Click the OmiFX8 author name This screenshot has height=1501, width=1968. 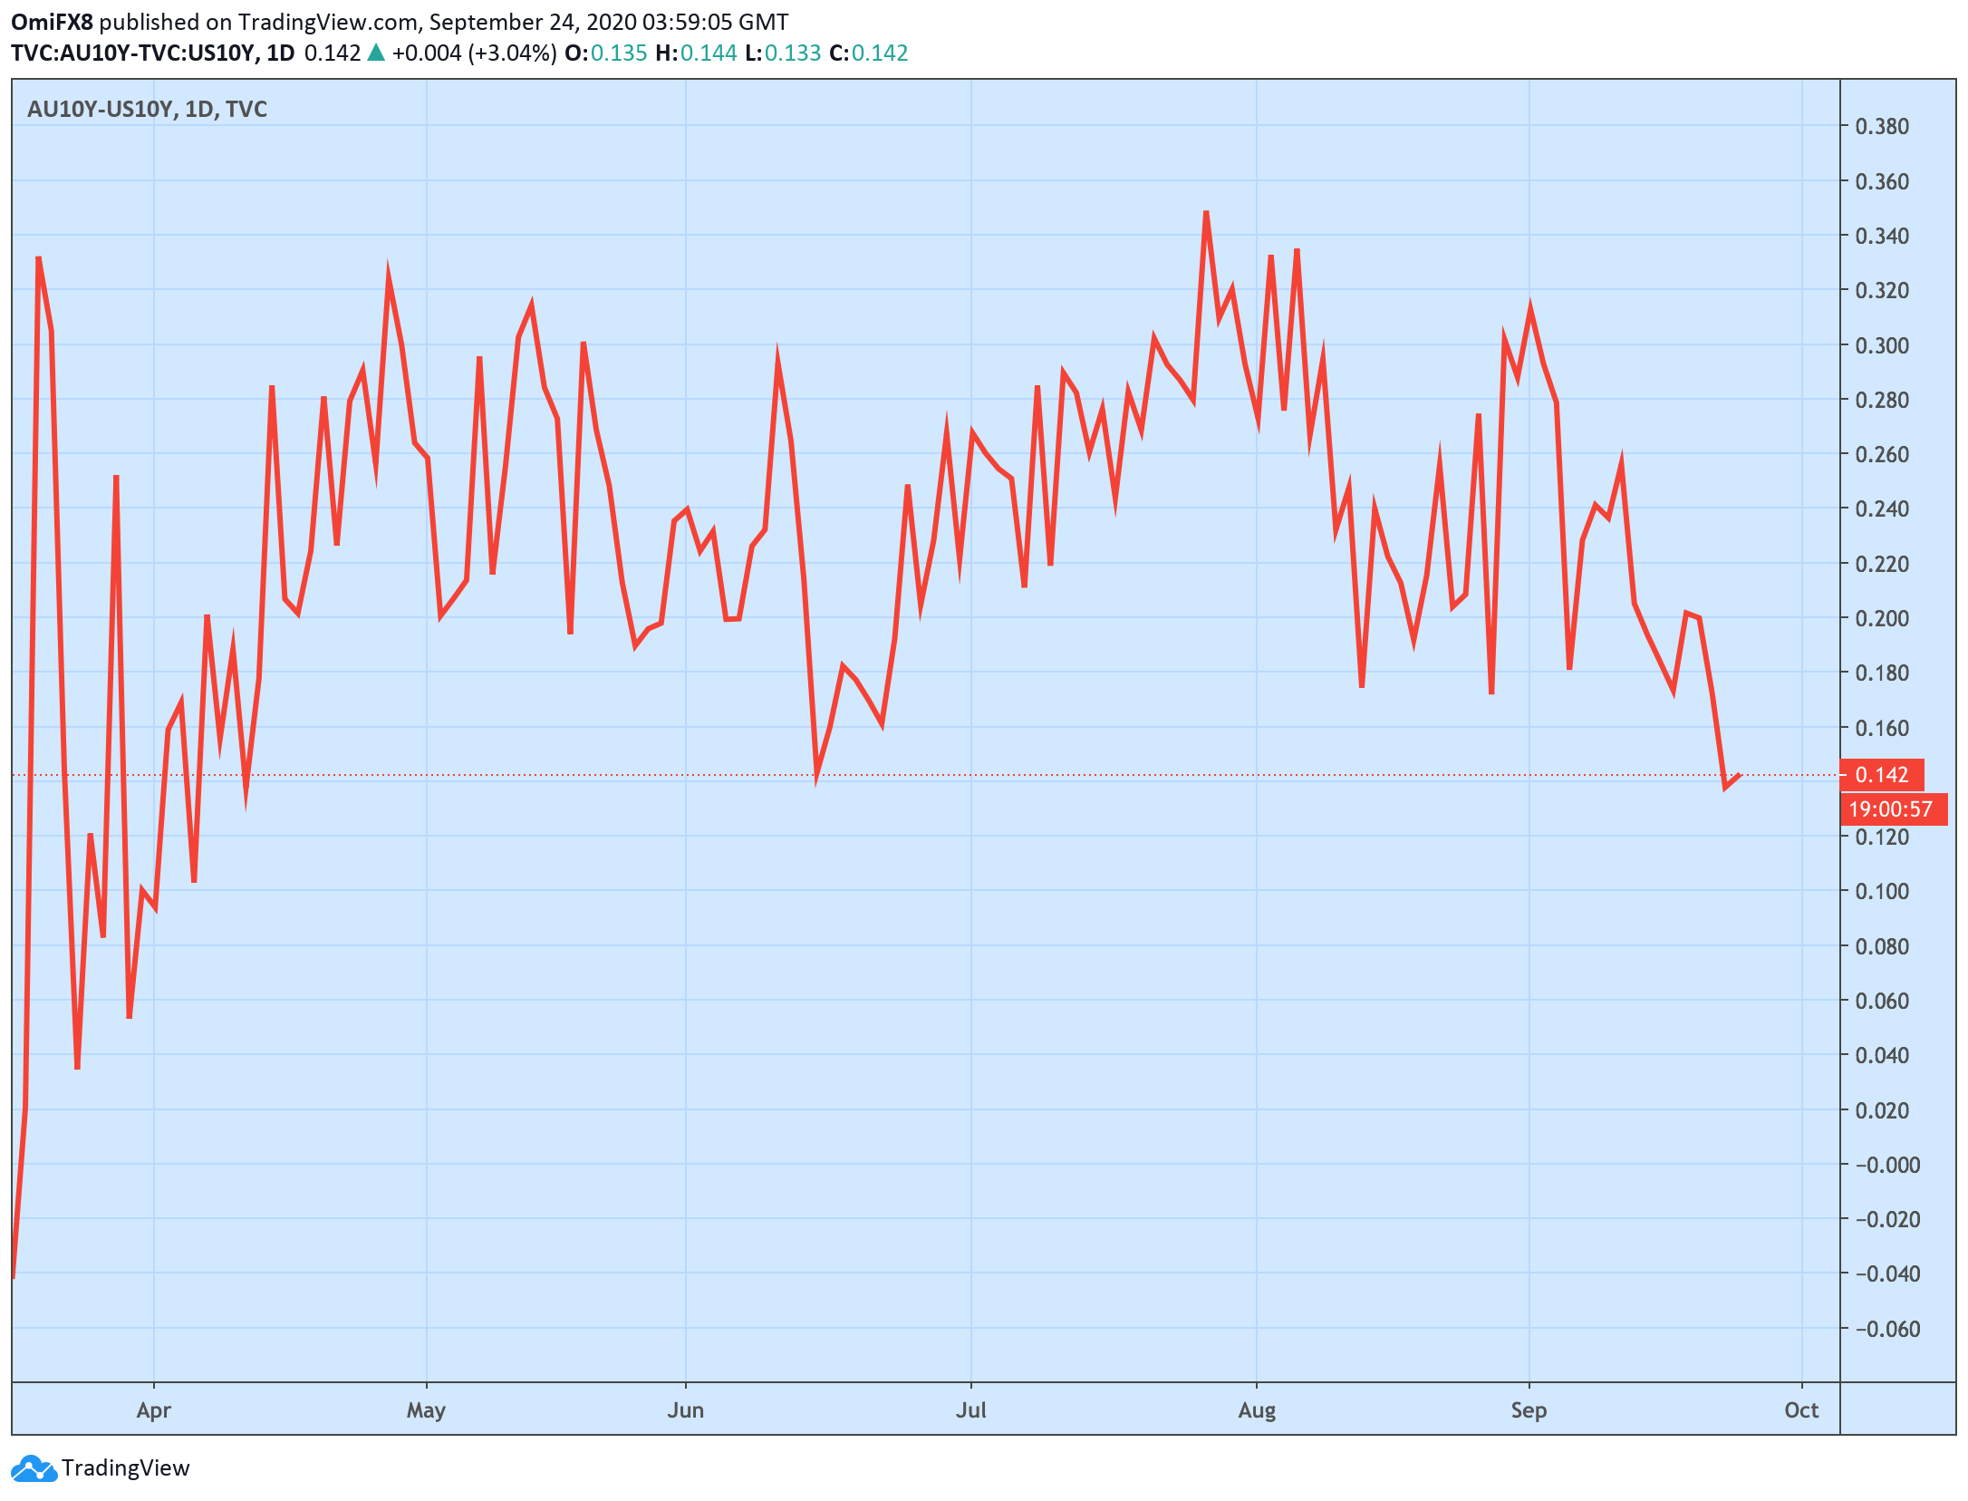pyautogui.click(x=52, y=22)
